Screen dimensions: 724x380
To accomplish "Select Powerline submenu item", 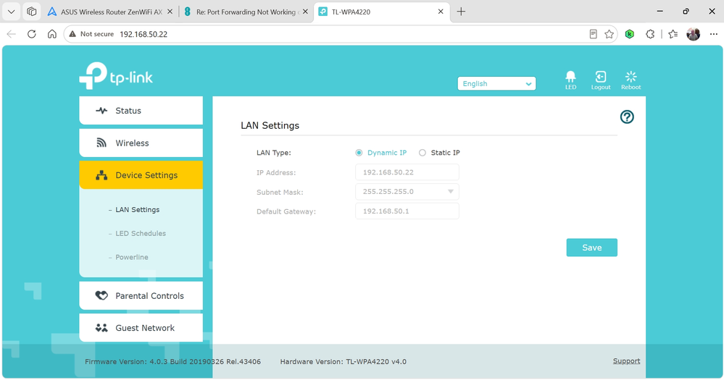I will pos(132,258).
